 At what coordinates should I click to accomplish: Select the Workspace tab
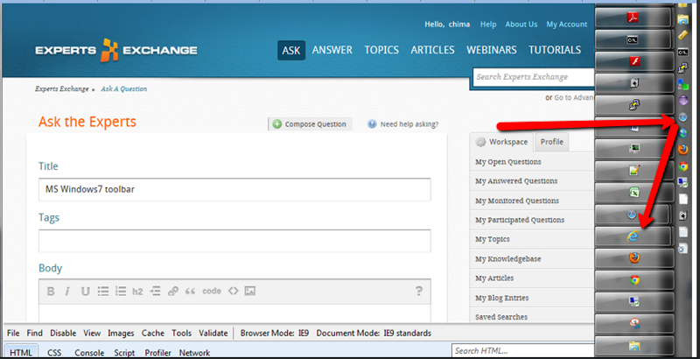coord(501,142)
